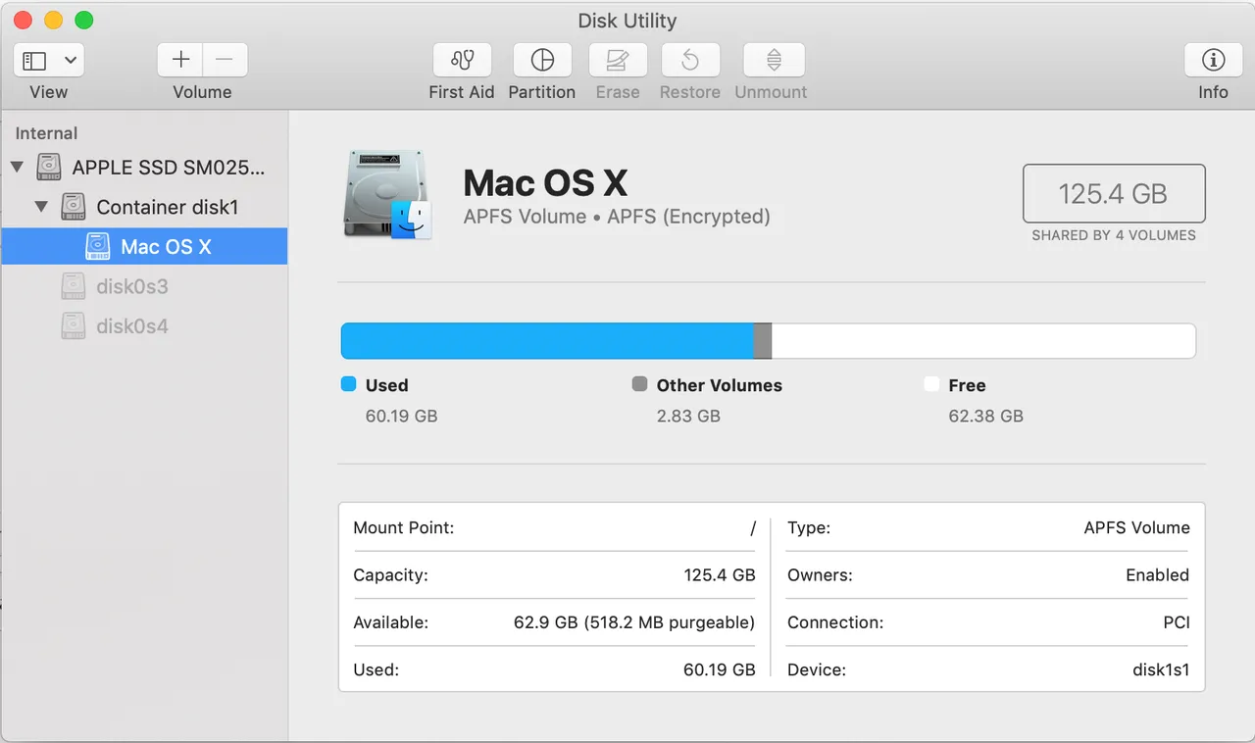The height and width of the screenshot is (743, 1255).
Task: Click the Used 60.19 GB table row value
Action: (x=720, y=670)
